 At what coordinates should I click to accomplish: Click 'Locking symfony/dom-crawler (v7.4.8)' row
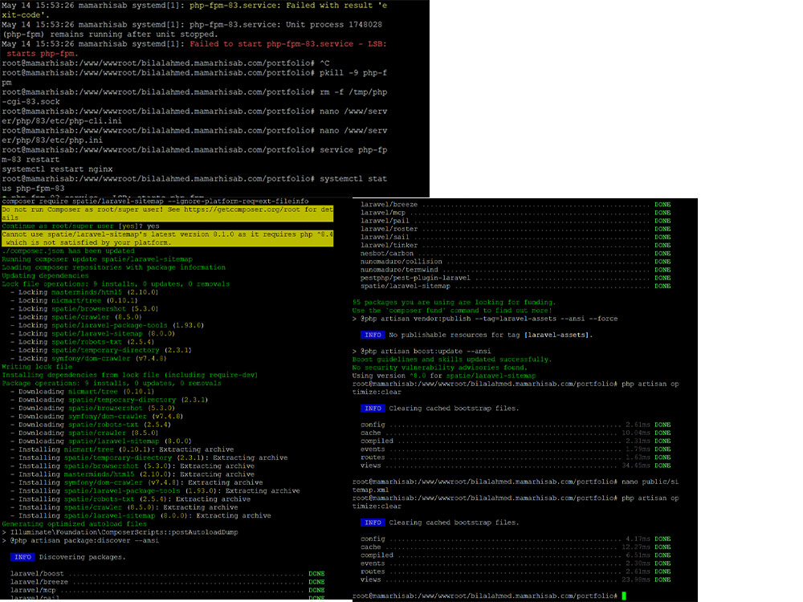pos(88,358)
